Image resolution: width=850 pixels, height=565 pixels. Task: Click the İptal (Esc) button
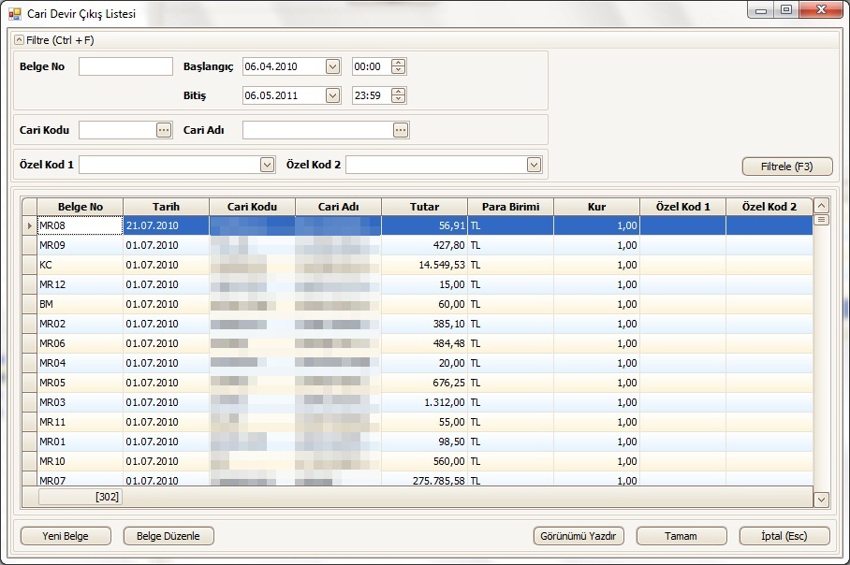click(x=784, y=536)
